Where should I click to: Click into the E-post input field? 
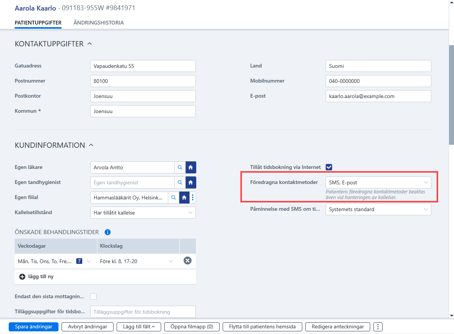click(378, 96)
